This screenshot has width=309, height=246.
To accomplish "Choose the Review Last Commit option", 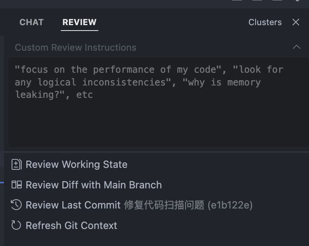I will [73, 205].
